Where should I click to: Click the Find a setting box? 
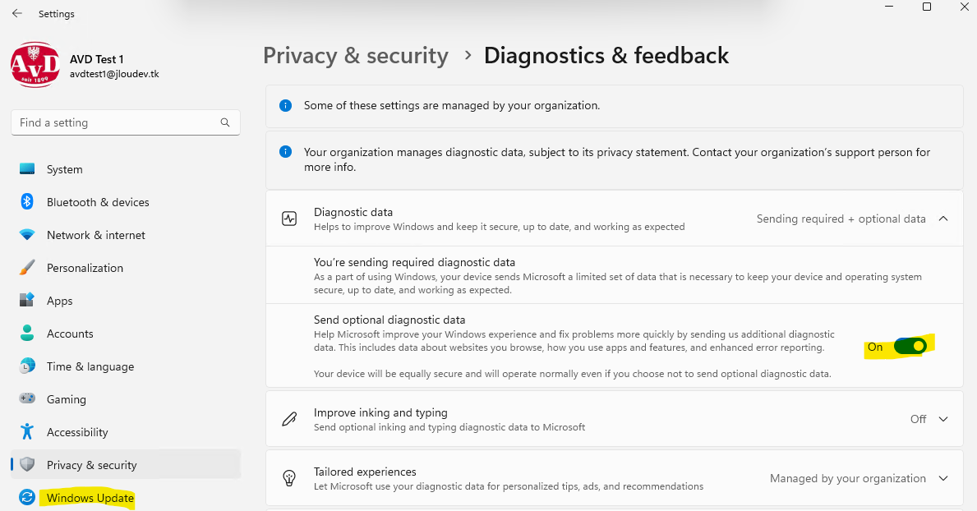tap(125, 122)
